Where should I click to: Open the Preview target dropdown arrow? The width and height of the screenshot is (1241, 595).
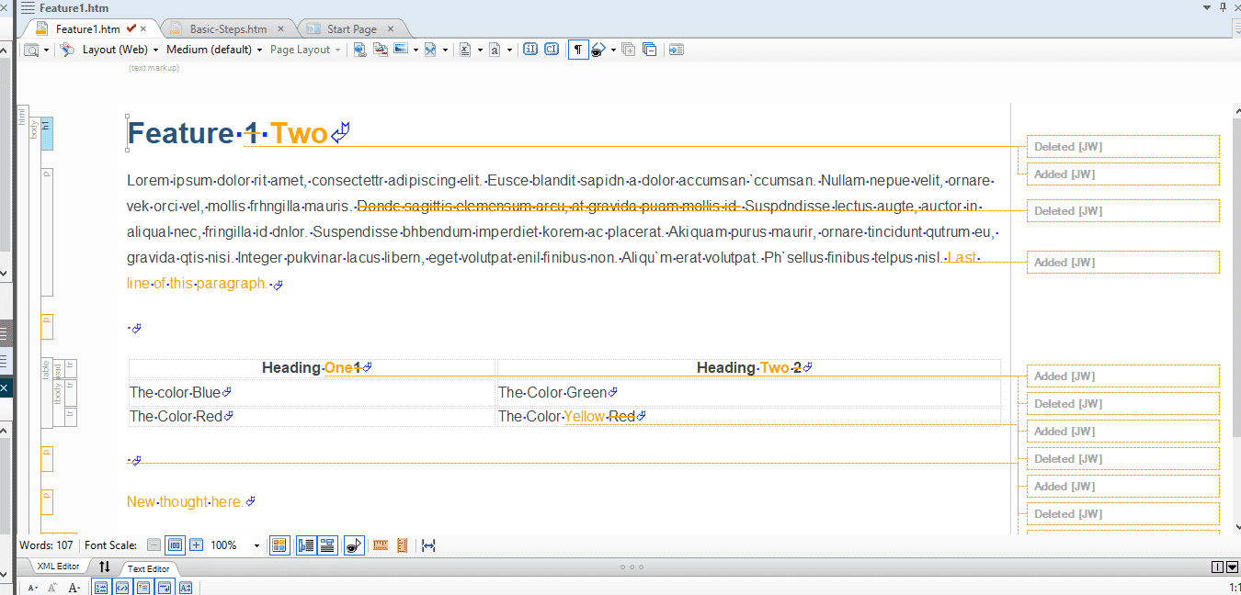click(46, 50)
